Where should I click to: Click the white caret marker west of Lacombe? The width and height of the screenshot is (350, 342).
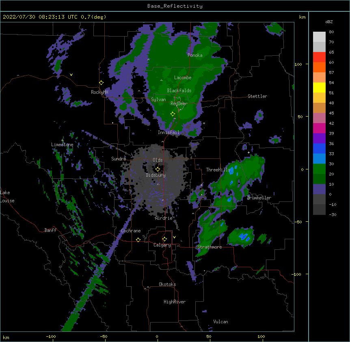pos(161,80)
